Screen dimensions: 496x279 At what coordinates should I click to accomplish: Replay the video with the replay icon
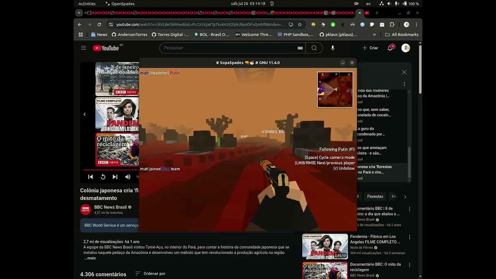tap(103, 177)
